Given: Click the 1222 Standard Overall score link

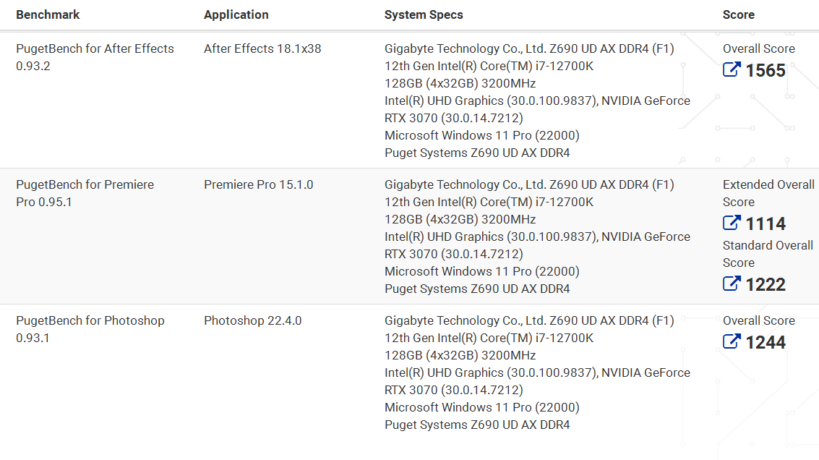Looking at the screenshot, I should [x=766, y=285].
